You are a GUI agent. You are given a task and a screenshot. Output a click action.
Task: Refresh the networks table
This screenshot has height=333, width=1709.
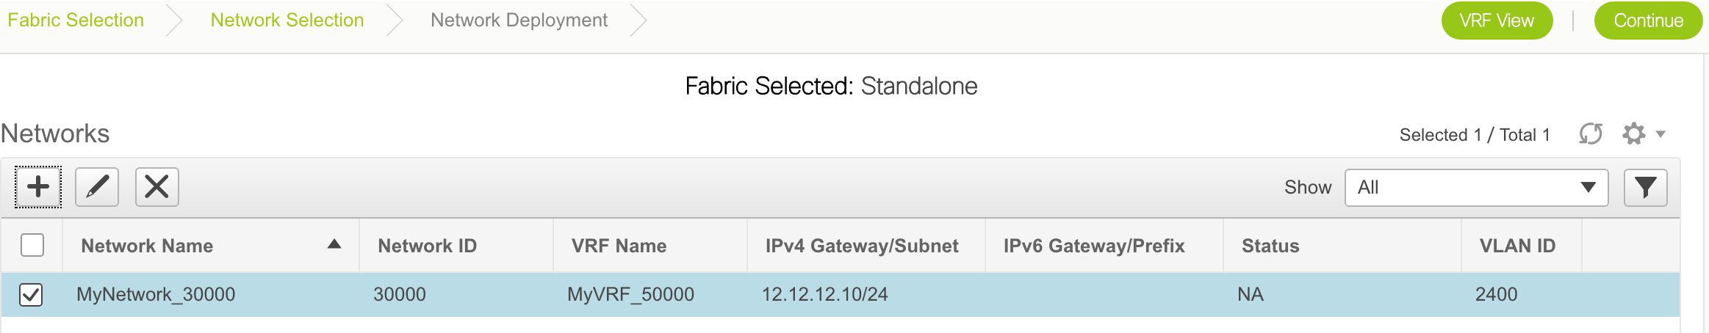pyautogui.click(x=1591, y=134)
